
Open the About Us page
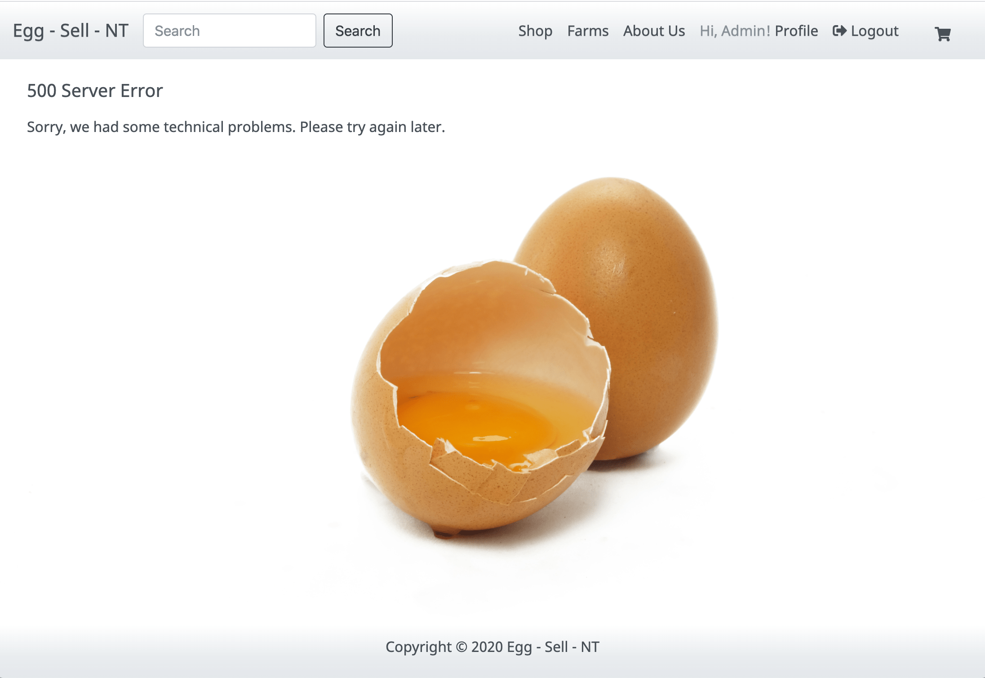(654, 31)
